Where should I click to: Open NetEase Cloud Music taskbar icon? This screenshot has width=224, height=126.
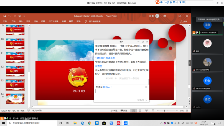[118, 123]
